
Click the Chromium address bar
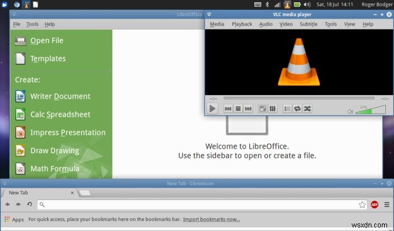(202, 204)
